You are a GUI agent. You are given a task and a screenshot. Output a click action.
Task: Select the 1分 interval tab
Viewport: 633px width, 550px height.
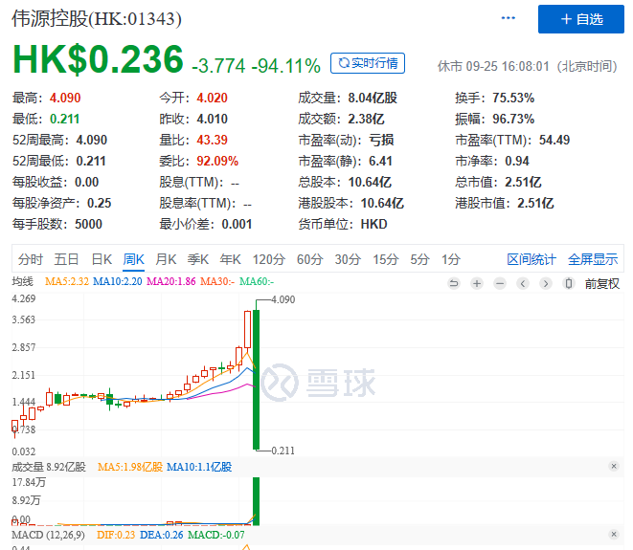(x=451, y=259)
